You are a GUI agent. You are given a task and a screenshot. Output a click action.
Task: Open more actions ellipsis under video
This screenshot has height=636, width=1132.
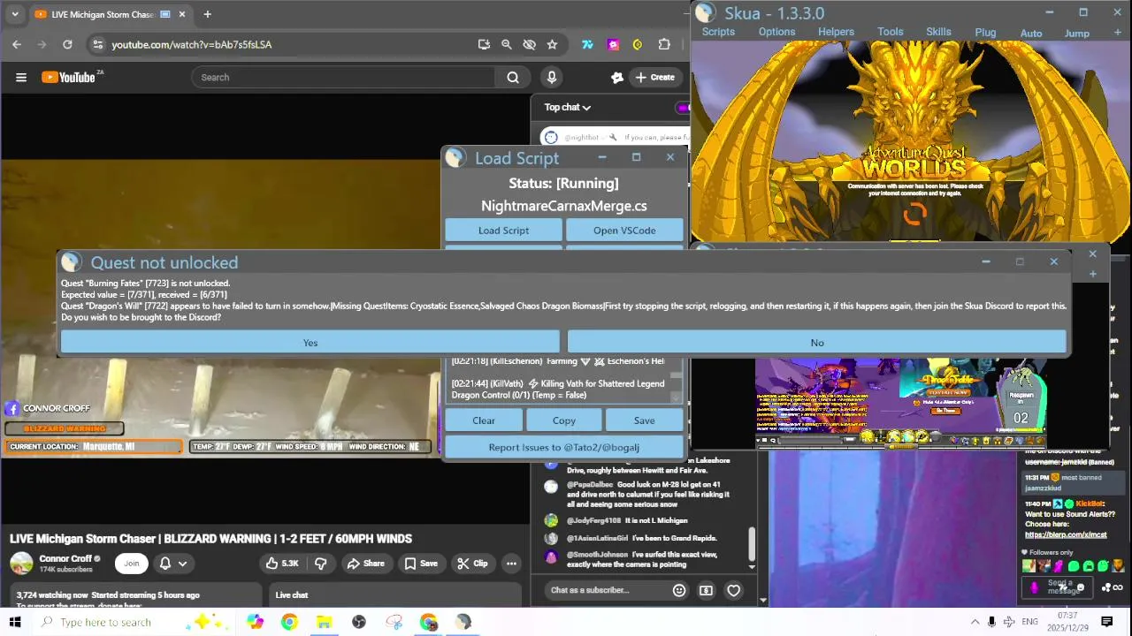coord(511,563)
